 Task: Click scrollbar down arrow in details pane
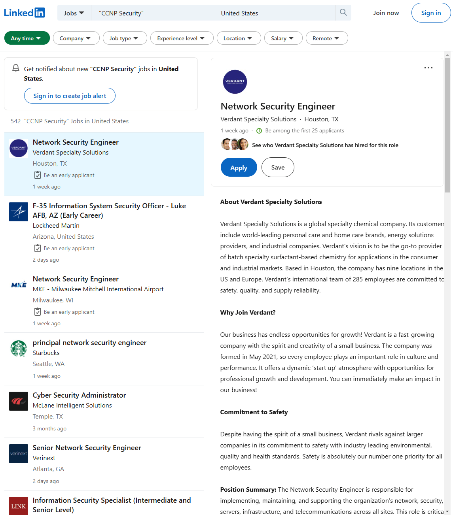[x=447, y=511]
